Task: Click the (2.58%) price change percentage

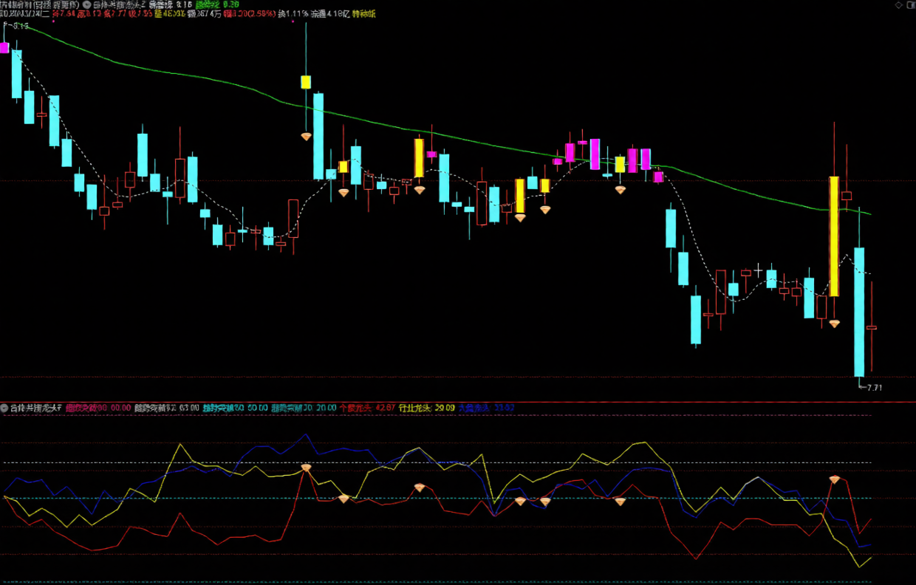Action: pos(260,13)
